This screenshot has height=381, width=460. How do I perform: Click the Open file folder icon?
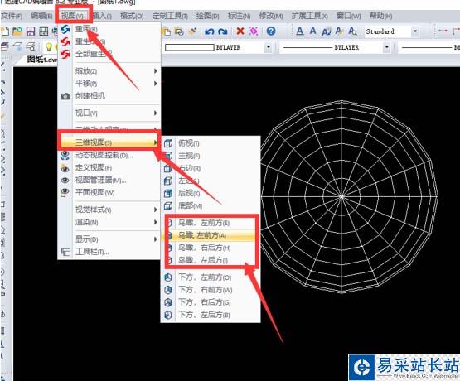(x=17, y=31)
